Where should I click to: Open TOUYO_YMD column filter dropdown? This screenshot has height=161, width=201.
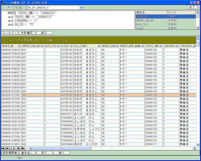click(161, 46)
